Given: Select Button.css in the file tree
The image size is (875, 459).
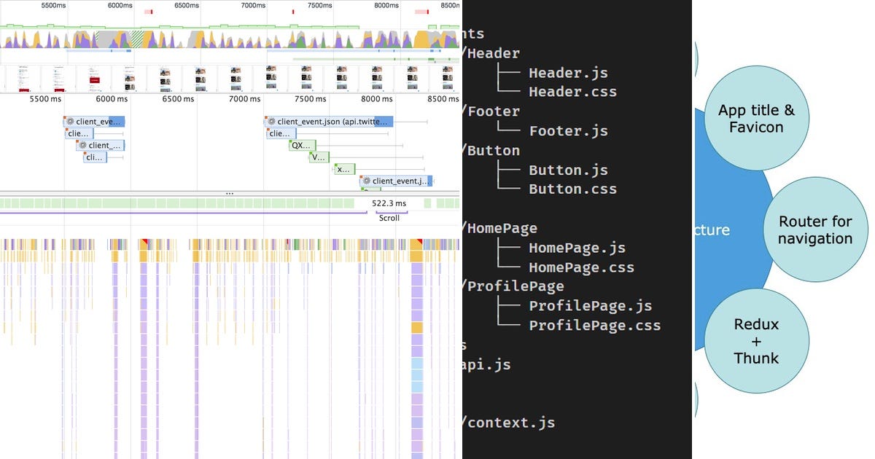Looking at the screenshot, I should 573,189.
